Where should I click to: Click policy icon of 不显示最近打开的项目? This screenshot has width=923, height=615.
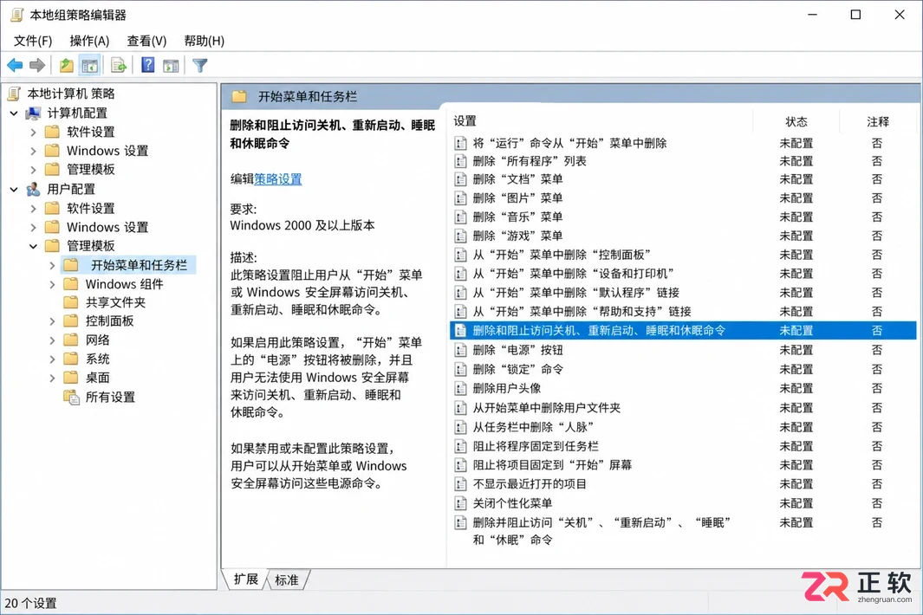[460, 484]
